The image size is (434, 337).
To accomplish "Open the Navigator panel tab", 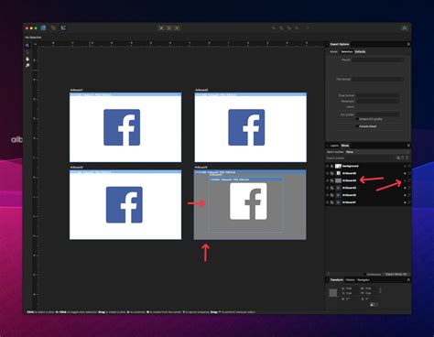I will point(363,279).
